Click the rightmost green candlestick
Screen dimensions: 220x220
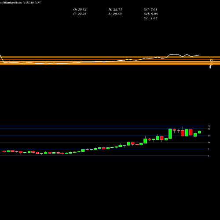[x=199, y=132]
